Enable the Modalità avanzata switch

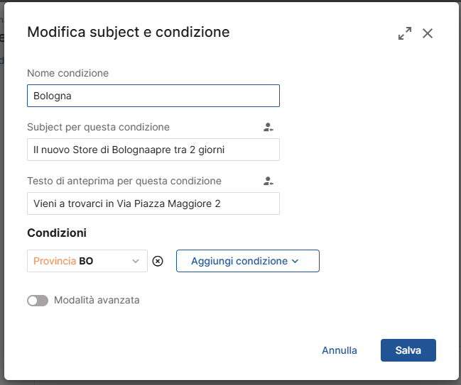tap(38, 301)
